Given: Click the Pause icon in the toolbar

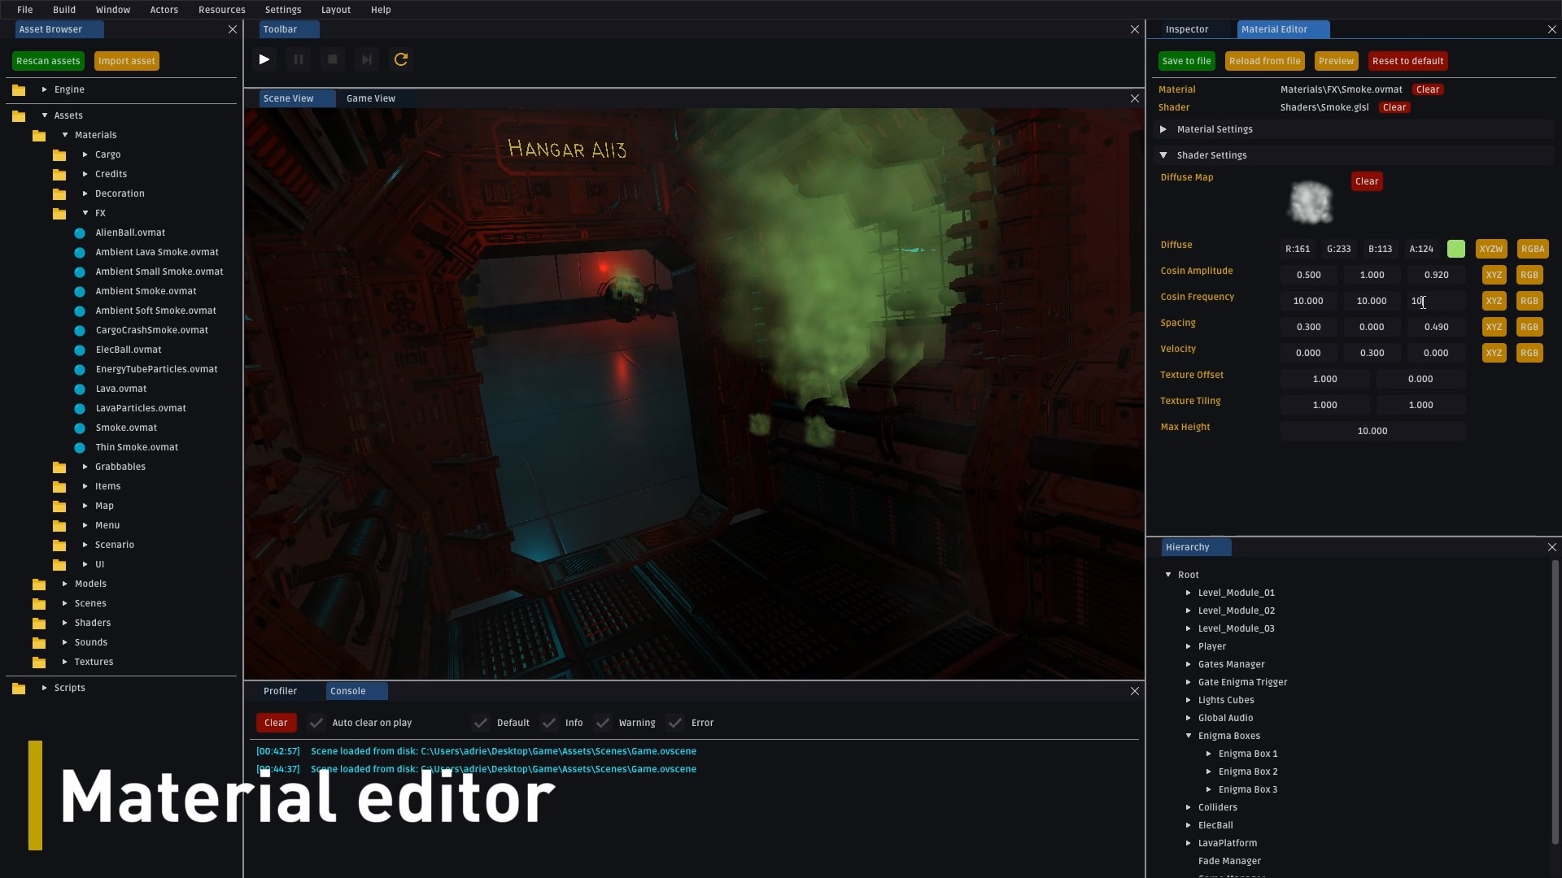Looking at the screenshot, I should click(x=299, y=59).
